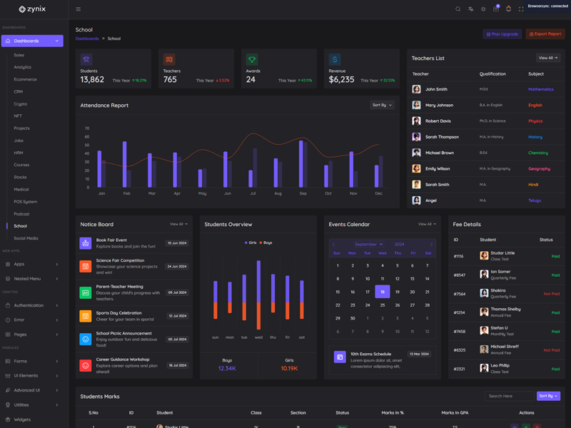Click the Export Report button
Image resolution: width=571 pixels, height=428 pixels.
545,34
